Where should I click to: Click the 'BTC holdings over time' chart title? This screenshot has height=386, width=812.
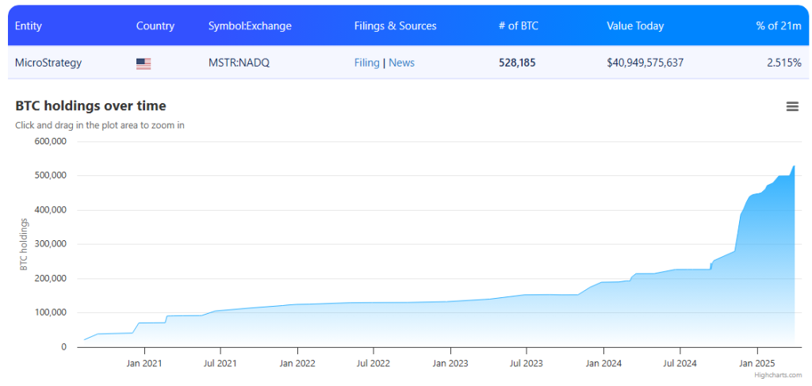pyautogui.click(x=90, y=106)
